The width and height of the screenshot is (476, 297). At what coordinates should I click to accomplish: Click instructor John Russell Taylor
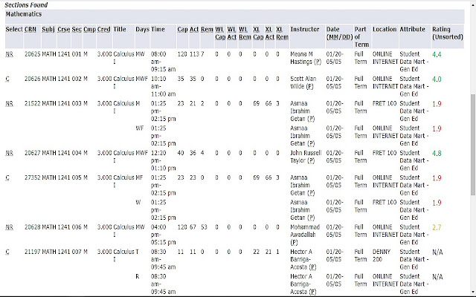coord(306,157)
